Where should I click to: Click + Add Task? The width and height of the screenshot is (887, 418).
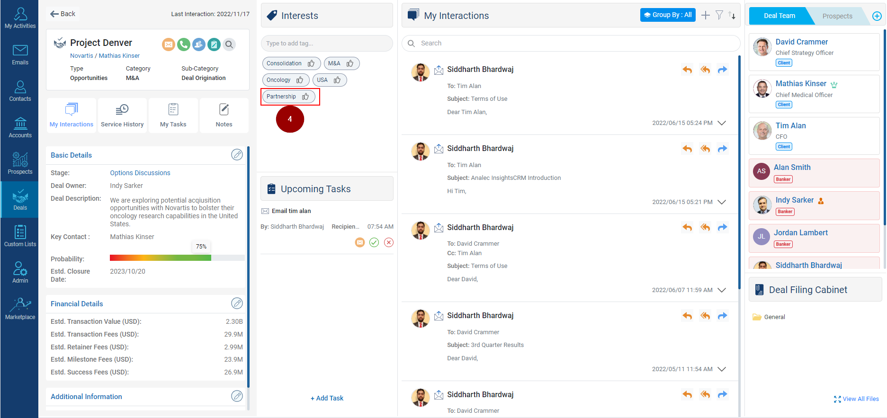pos(327,398)
